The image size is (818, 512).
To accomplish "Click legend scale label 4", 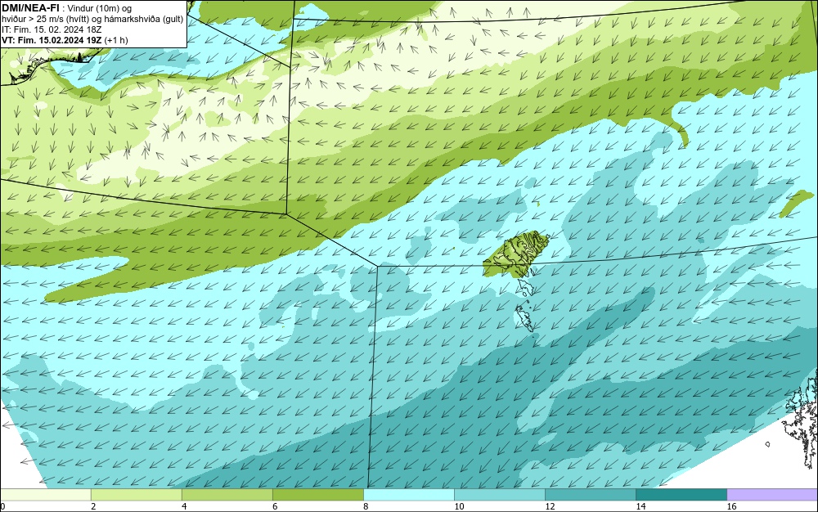I will point(184,506).
